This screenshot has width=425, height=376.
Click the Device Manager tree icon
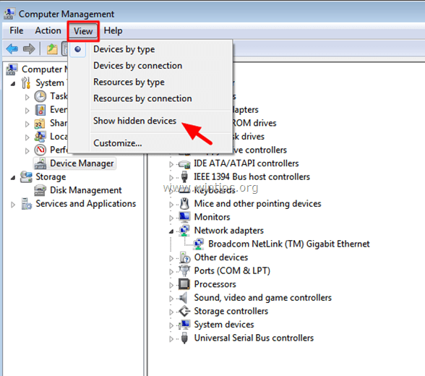tap(40, 163)
